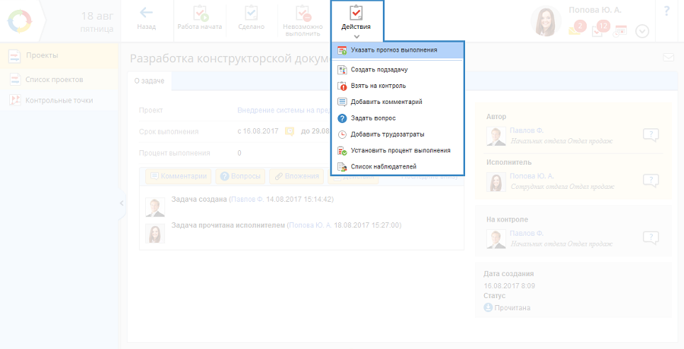
Task: Choose Создать подзадачу from the menu
Action: [x=384, y=70]
